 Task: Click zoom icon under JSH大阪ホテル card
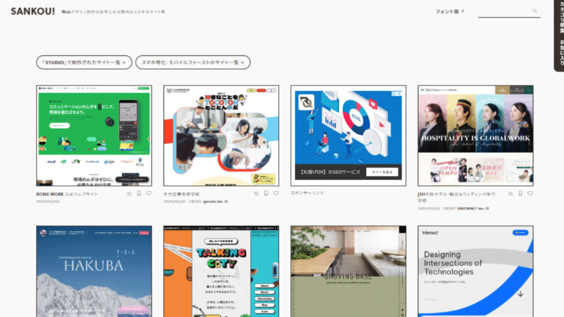click(511, 194)
